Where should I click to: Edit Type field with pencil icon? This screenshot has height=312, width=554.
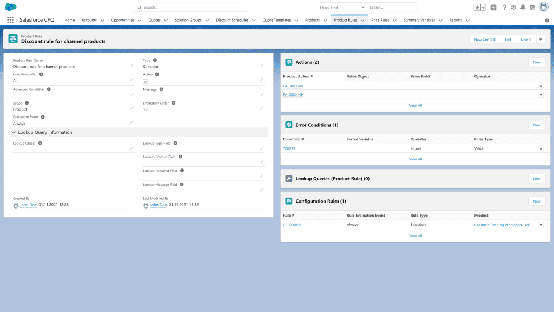click(261, 66)
